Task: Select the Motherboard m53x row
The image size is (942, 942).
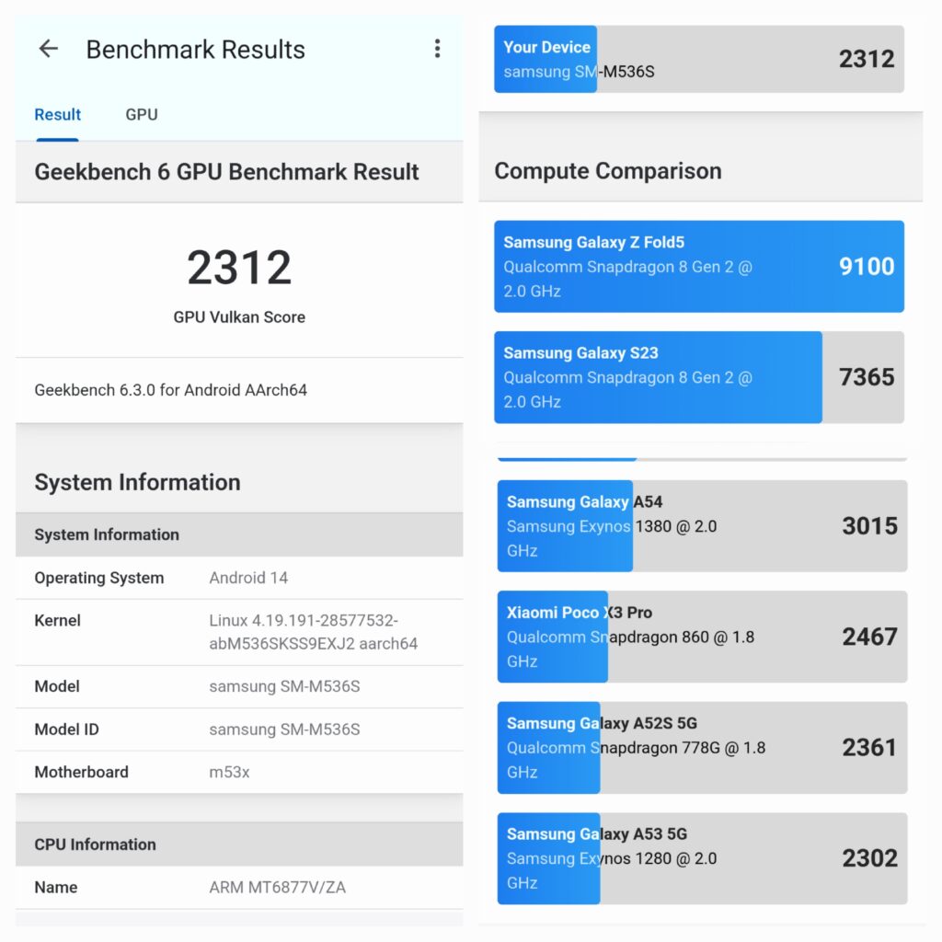Action: 239,772
